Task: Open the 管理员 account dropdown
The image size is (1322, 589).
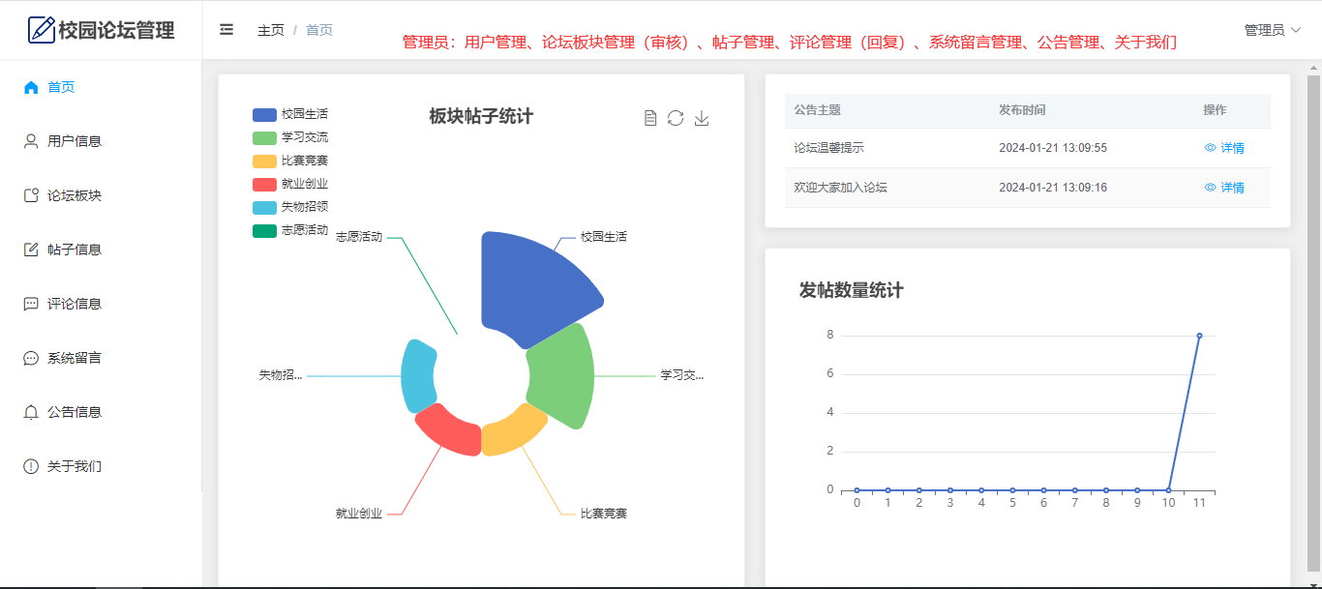Action: point(1273,30)
